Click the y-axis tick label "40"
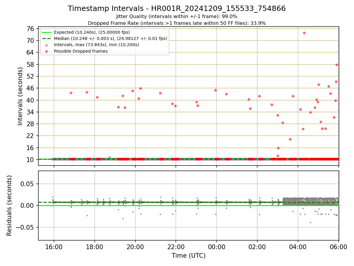 point(30,100)
